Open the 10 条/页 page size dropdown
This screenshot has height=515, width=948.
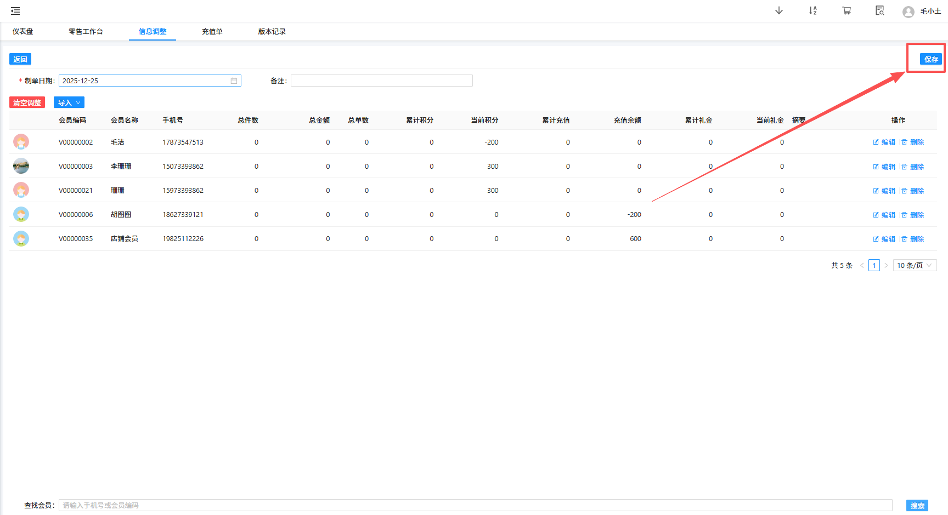[x=915, y=265]
